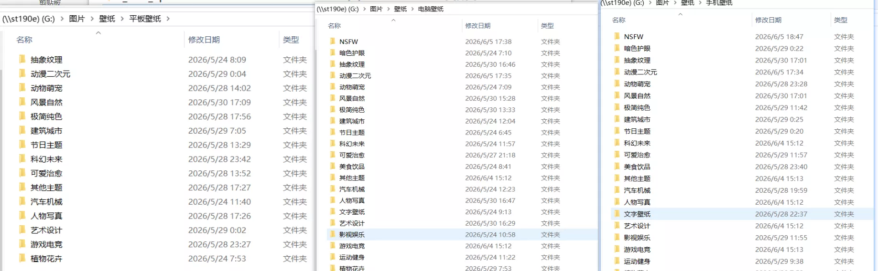Expand chevron after 图片 in 平板壁纸 window breadcrumb
This screenshot has width=878, height=271.
click(92, 19)
